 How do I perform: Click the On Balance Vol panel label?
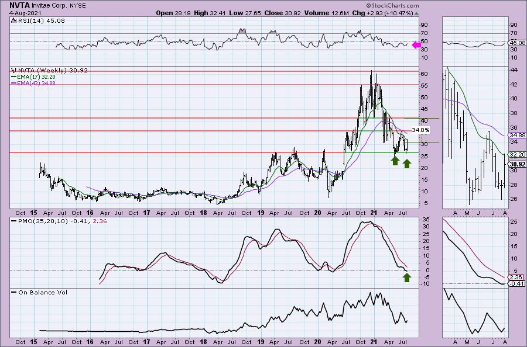point(39,292)
